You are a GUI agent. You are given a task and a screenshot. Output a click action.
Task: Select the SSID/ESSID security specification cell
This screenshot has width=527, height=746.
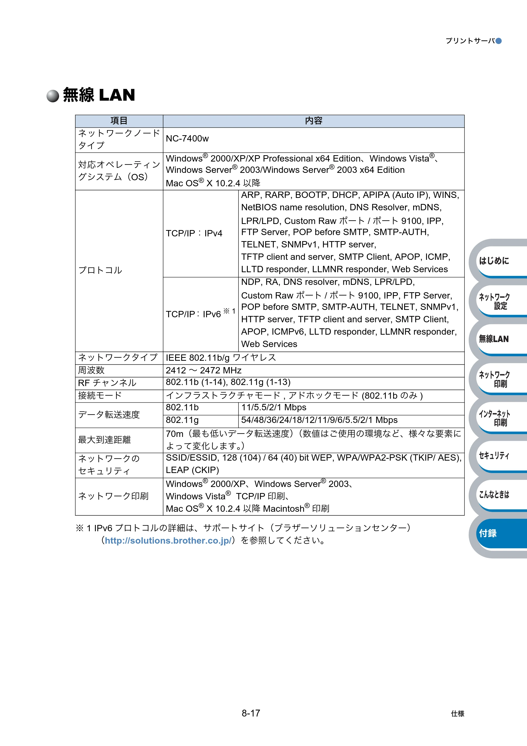[x=314, y=465]
